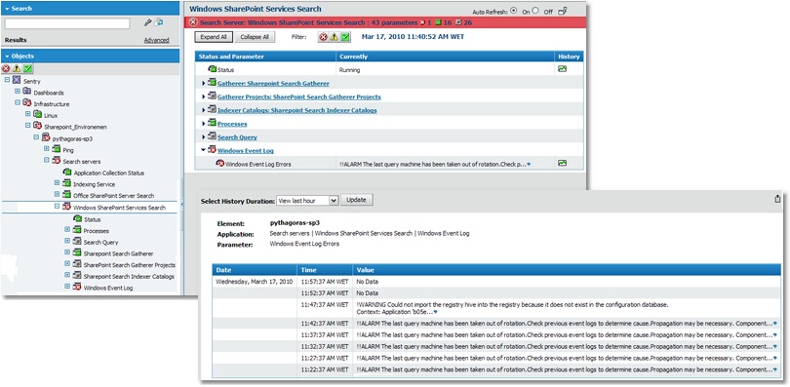This screenshot has height=387, width=790.
Task: Open Indexer Catalogs link
Action: click(297, 110)
